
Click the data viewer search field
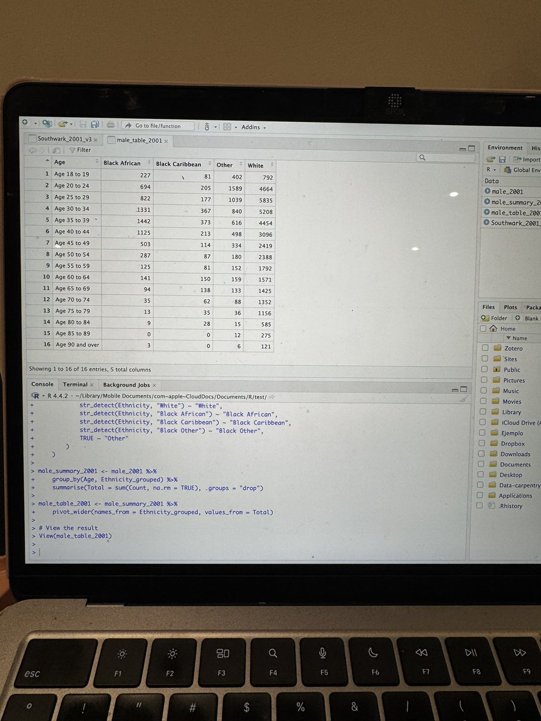point(444,157)
